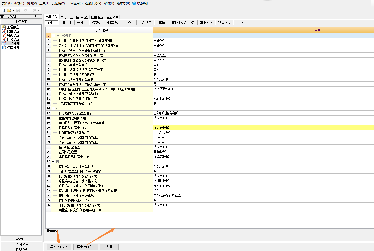Select row 柱纵筋伸入基础锚固形式
374x251 pixels.
(102, 113)
